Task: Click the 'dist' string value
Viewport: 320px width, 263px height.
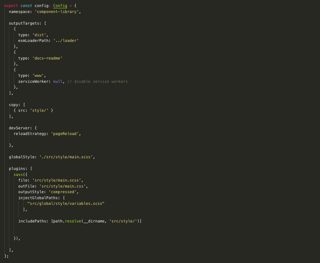Action: [39, 35]
